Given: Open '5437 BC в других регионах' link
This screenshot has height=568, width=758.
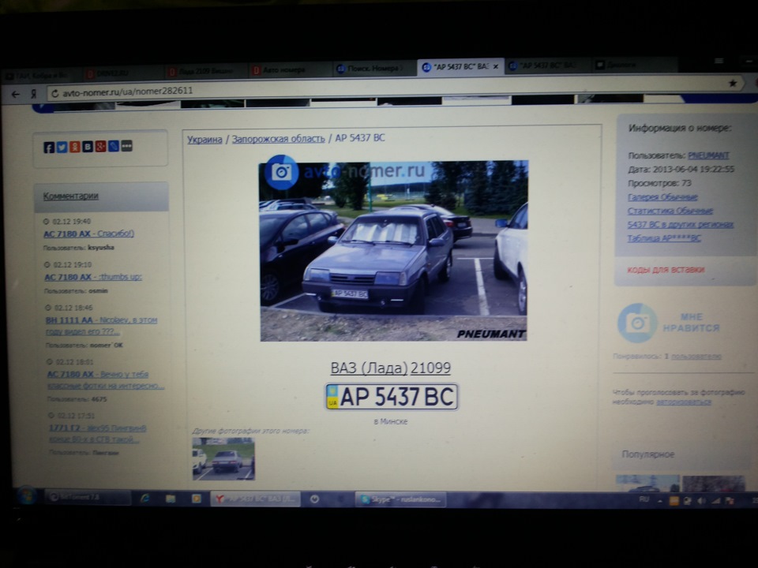Looking at the screenshot, I should click(x=680, y=225).
